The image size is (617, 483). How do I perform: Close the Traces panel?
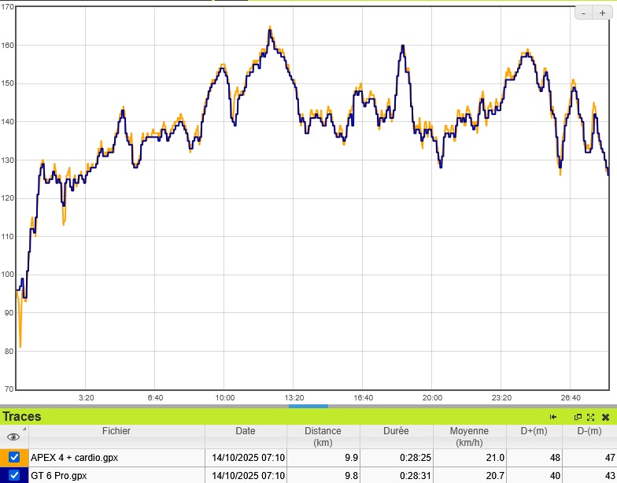(605, 417)
